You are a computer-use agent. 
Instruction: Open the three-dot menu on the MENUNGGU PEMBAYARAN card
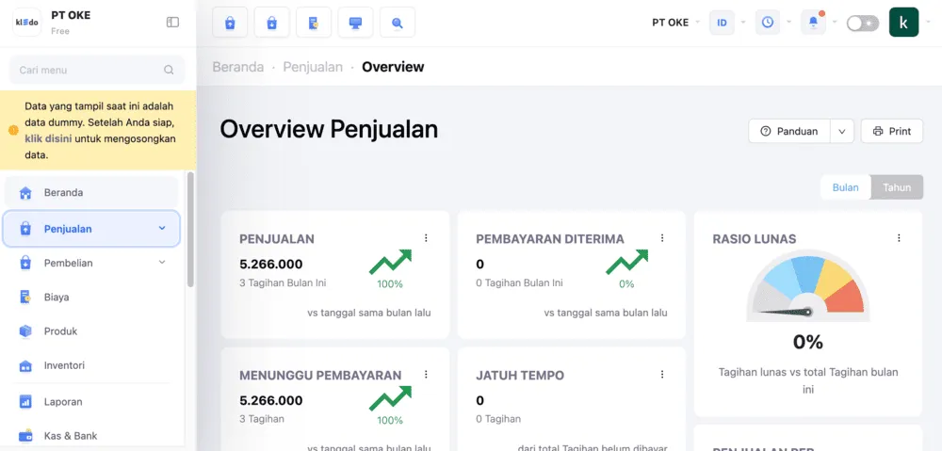pos(426,375)
